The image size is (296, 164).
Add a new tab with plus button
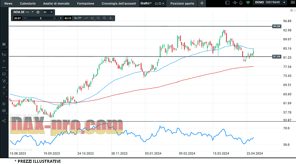tap(202, 3)
